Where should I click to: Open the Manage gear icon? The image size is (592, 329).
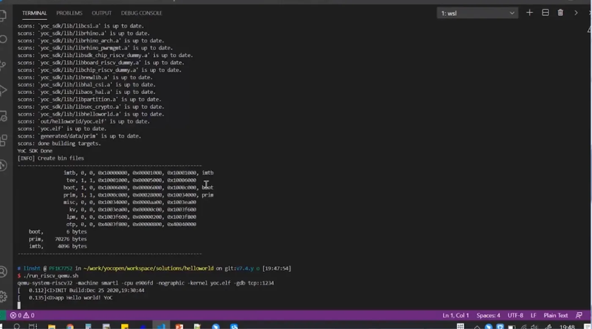coord(3,296)
